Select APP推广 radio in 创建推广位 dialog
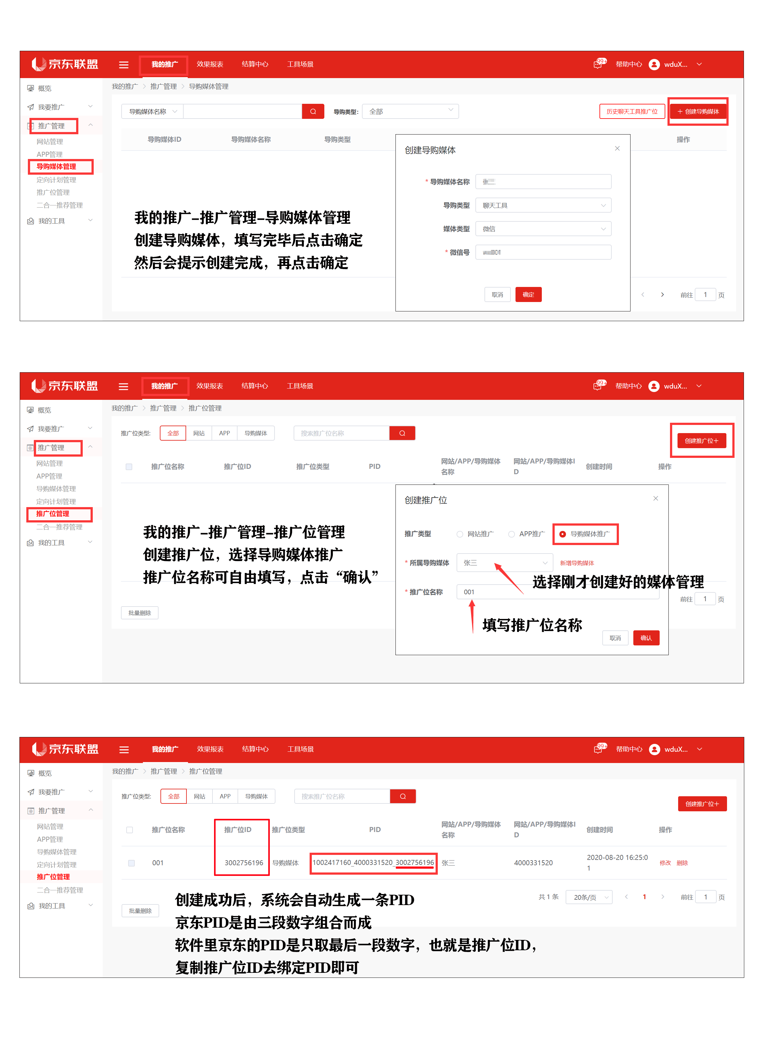The height and width of the screenshot is (1044, 764). tap(511, 534)
